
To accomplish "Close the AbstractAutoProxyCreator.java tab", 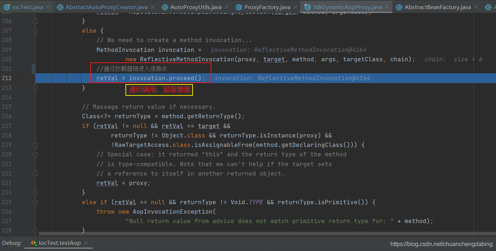I will [152, 7].
